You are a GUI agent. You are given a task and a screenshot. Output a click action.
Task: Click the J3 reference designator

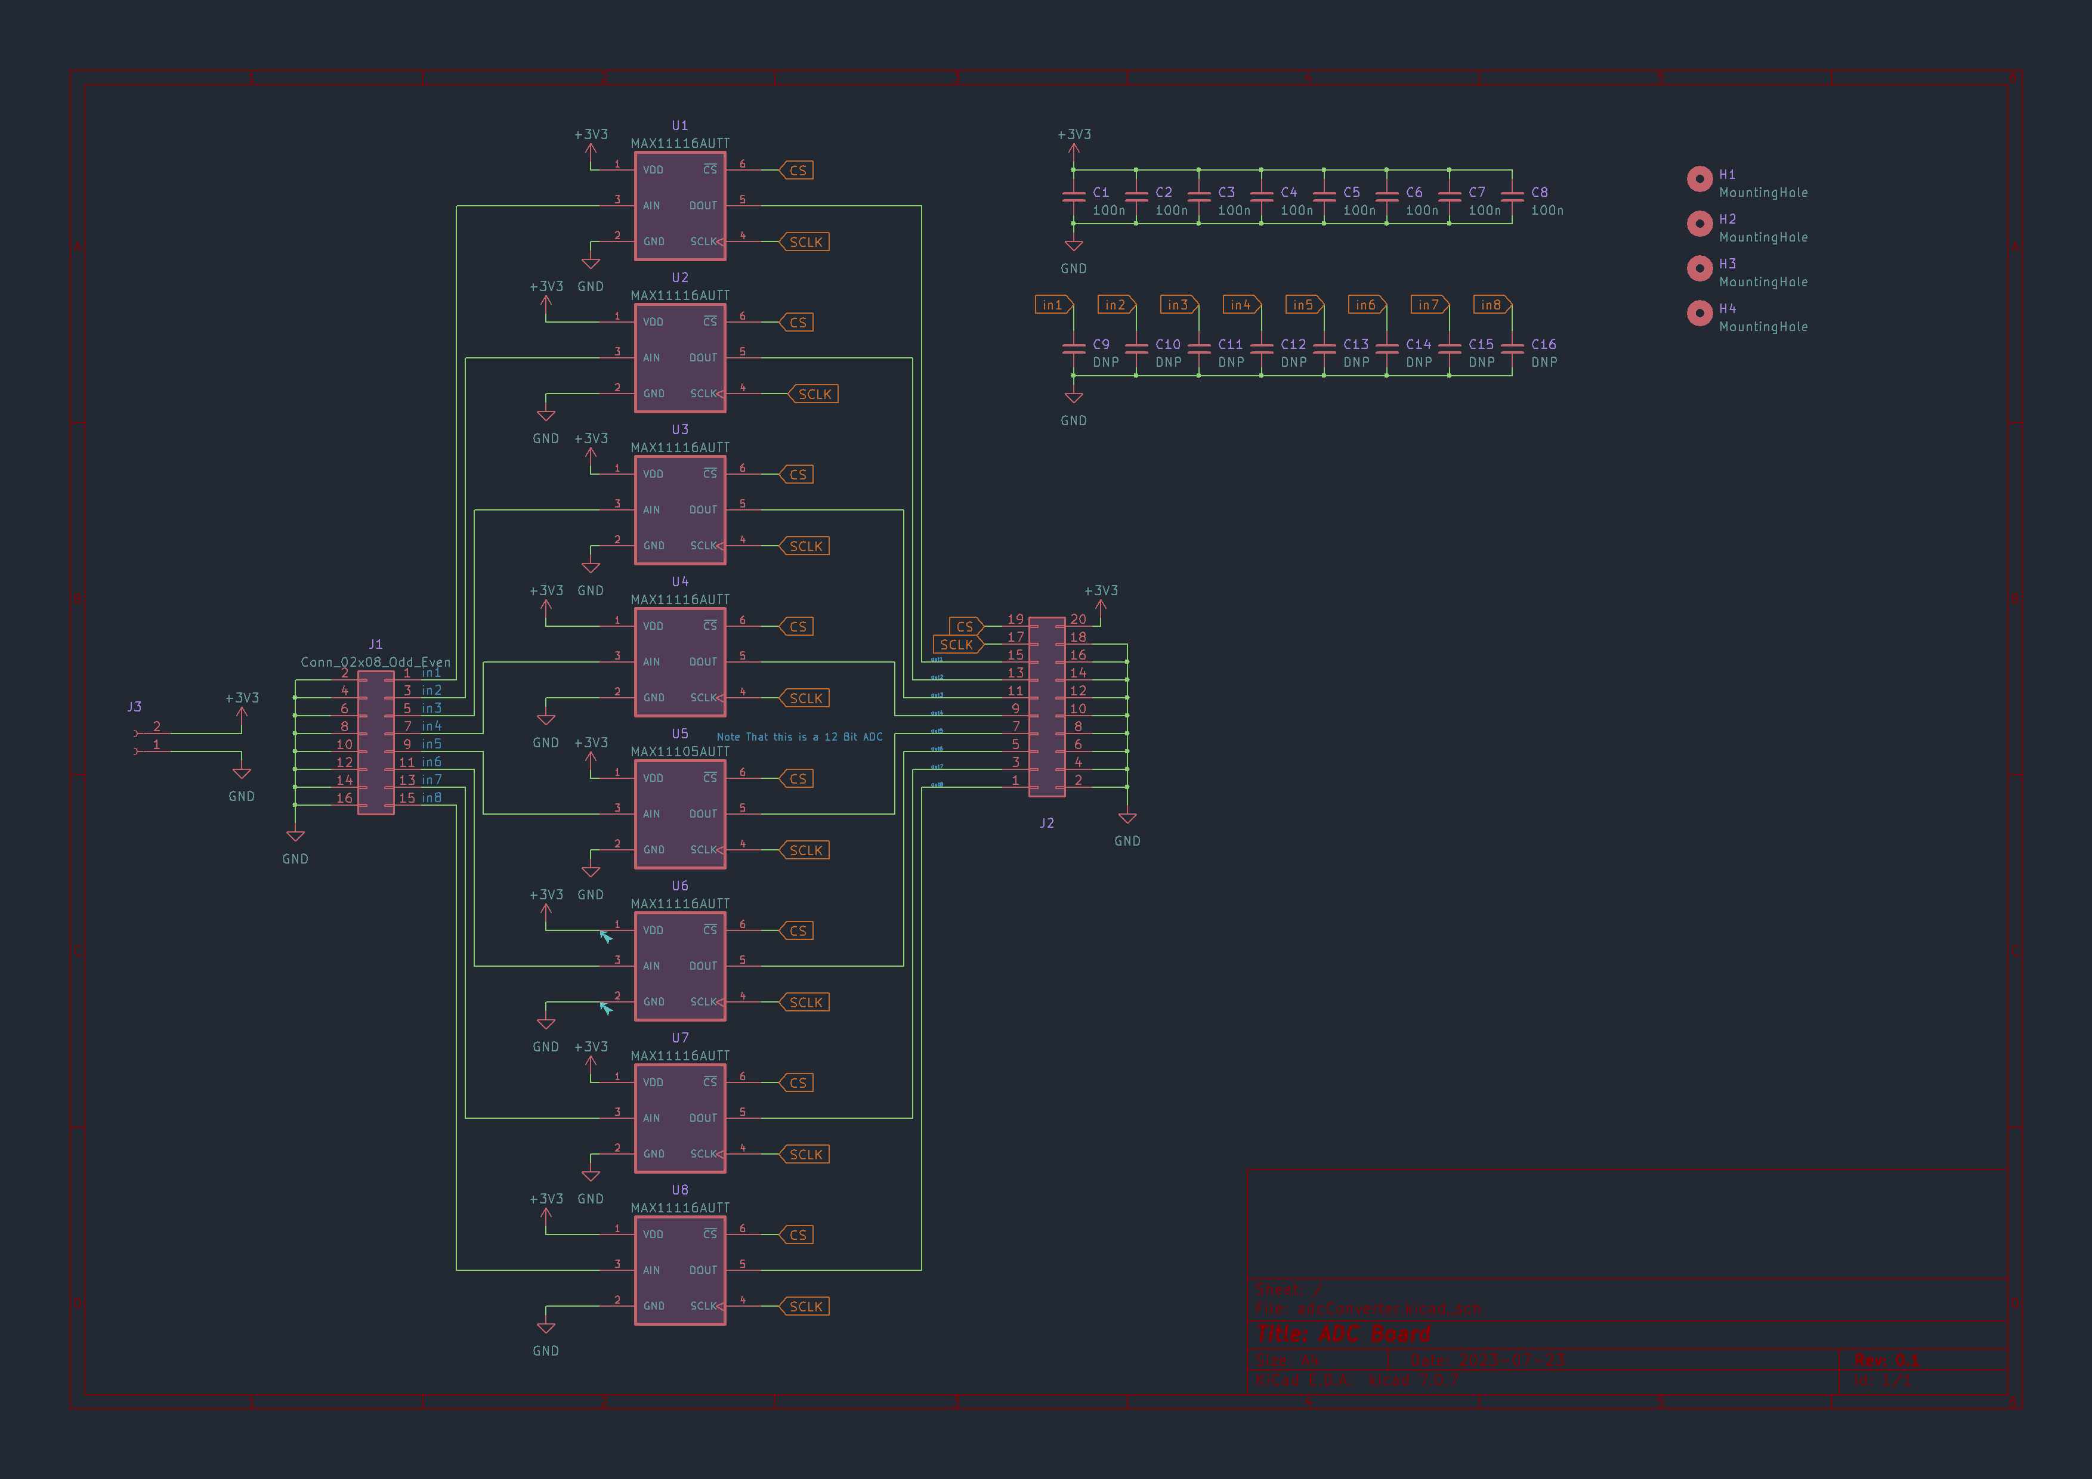coord(134,707)
